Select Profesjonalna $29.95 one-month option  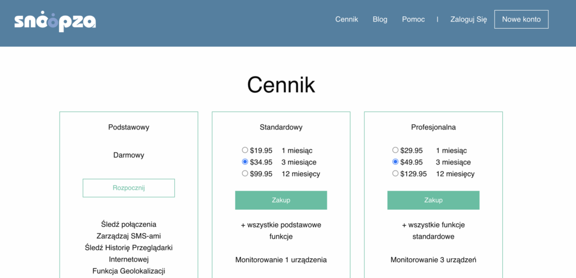click(395, 150)
